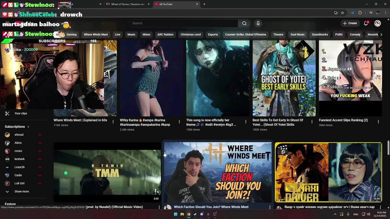Click the page vertical scrollbar thumb
Image resolution: width=390 pixels, height=219 pixels.
pos(388,148)
